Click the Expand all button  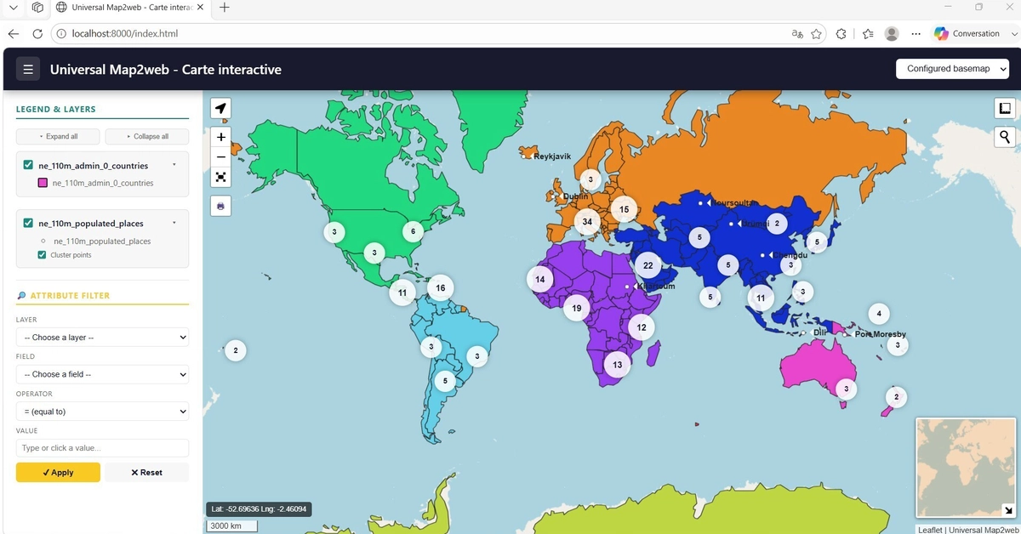click(58, 136)
